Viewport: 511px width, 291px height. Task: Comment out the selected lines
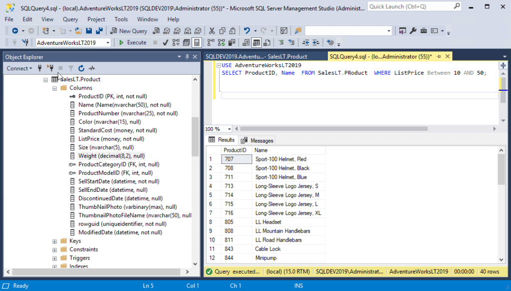click(281, 43)
